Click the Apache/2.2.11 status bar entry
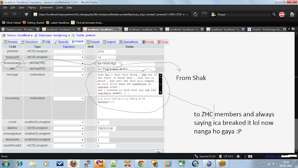298x168 pixels. tap(205, 156)
